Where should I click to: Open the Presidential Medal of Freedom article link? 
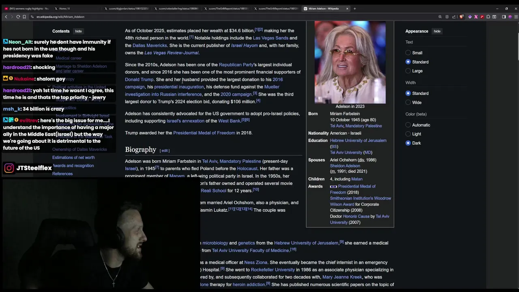click(x=204, y=133)
